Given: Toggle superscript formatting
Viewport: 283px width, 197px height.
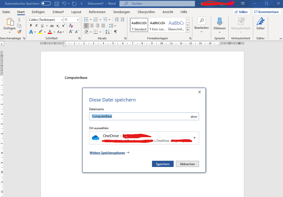Looking at the screenshot, I should pos(63,26).
